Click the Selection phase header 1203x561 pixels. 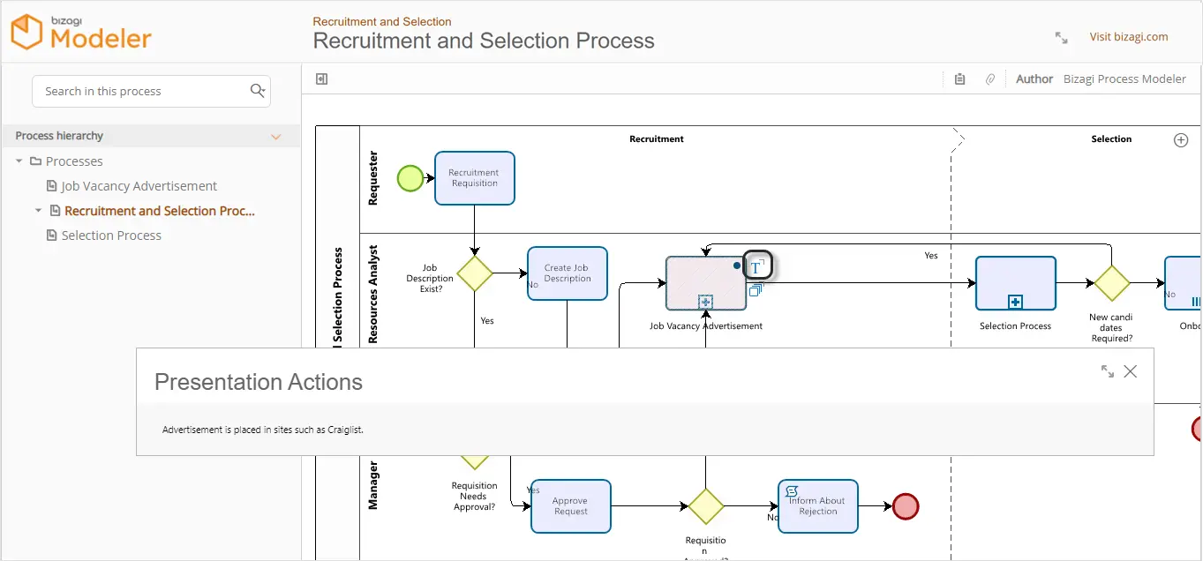tap(1111, 139)
